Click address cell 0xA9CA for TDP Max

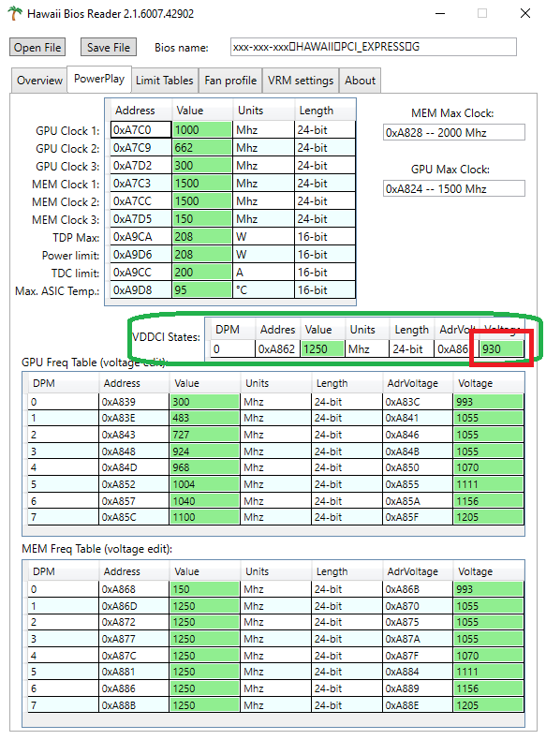click(x=141, y=236)
